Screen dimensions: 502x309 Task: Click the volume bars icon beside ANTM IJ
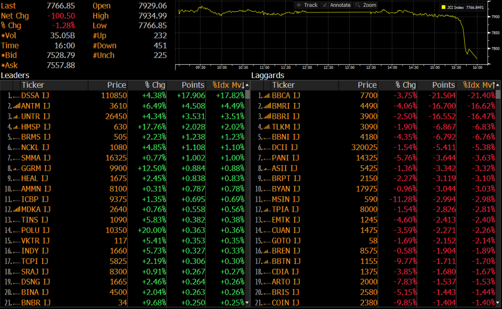pos(17,106)
